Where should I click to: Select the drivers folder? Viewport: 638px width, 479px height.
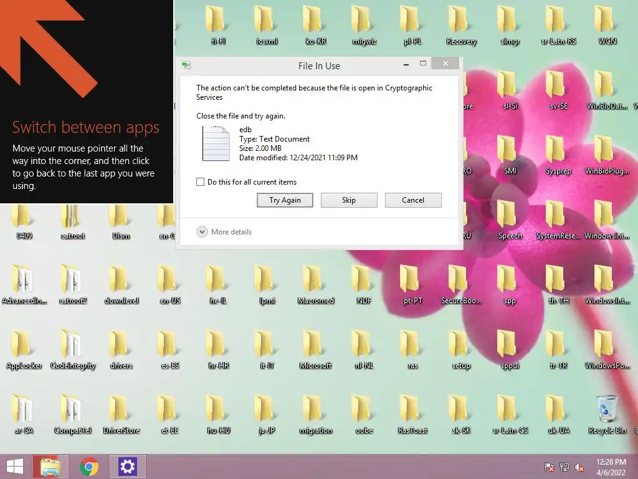(121, 349)
